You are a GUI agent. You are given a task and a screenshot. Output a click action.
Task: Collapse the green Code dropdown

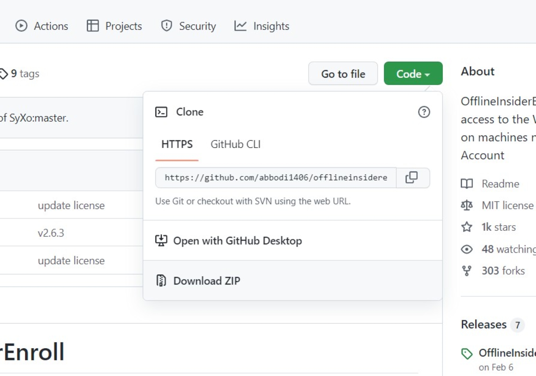pyautogui.click(x=413, y=73)
